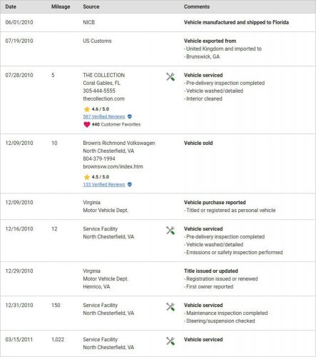Click the Date column header
This screenshot has height=357, width=316.
click(x=11, y=6)
